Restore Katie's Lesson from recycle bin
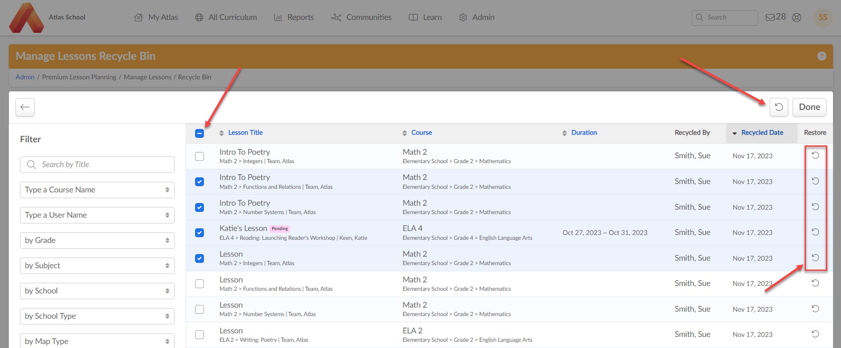The width and height of the screenshot is (841, 348). [815, 232]
